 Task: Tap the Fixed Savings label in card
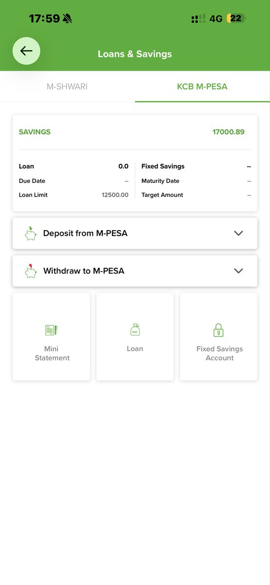click(163, 166)
